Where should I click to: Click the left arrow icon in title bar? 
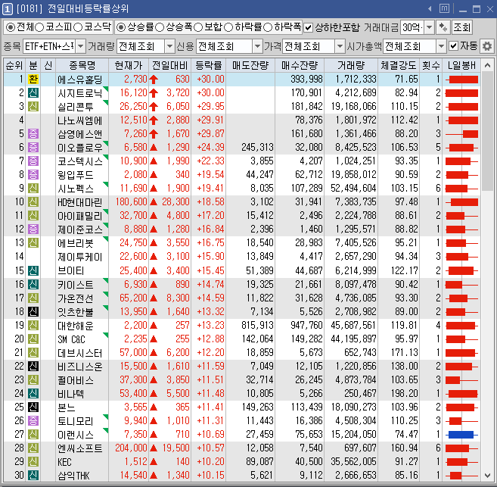(430, 9)
